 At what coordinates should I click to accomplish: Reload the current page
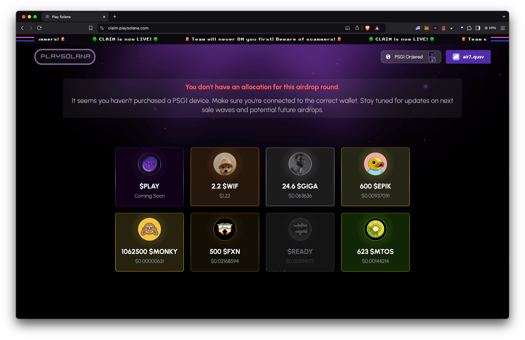pyautogui.click(x=39, y=28)
